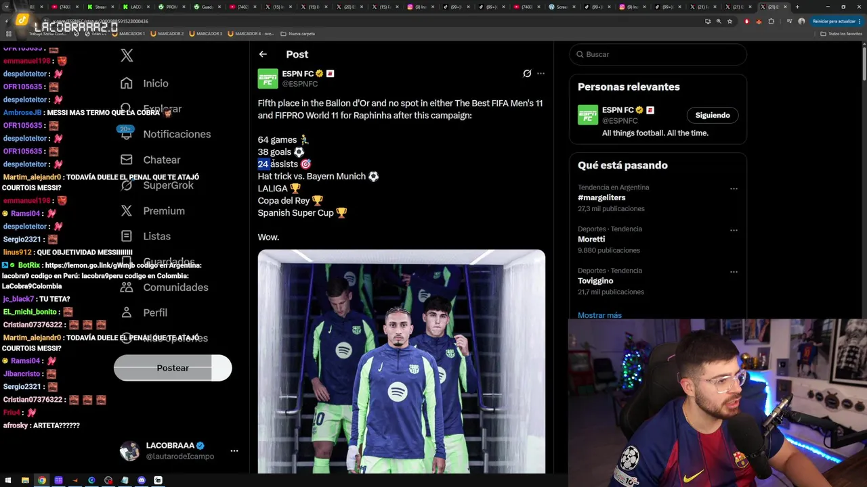Click the Comunidades people icon
Image resolution: width=867 pixels, height=487 pixels.
[x=127, y=287]
